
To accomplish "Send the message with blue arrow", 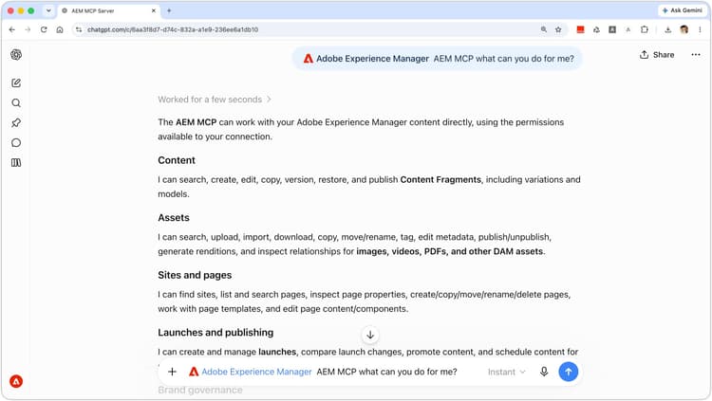I will (568, 372).
